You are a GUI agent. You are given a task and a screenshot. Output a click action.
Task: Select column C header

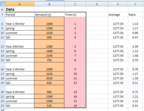[x=75, y=4]
